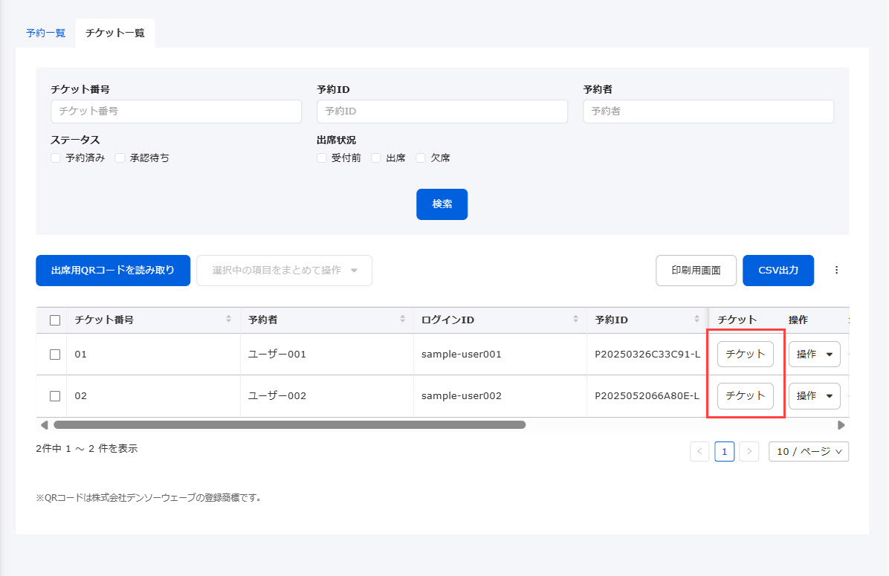Go to next page arrow in pagination
889x576 pixels.
click(749, 452)
